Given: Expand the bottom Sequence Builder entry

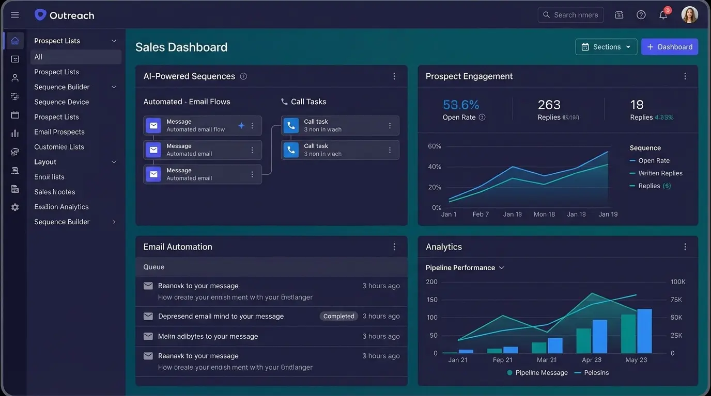Looking at the screenshot, I should point(114,221).
